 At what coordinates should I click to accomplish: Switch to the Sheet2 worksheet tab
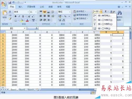click(22, 90)
